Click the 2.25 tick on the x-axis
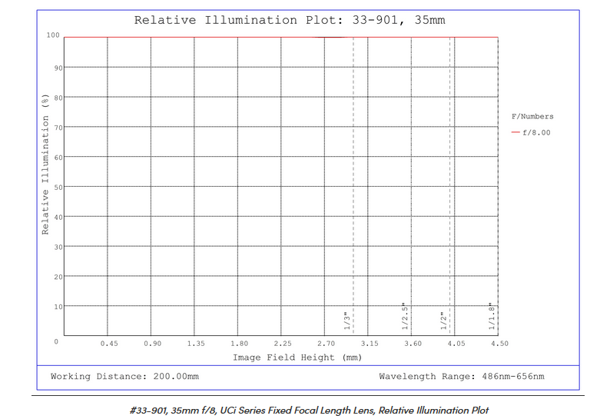Screen dimensions: 600x419 pos(282,344)
